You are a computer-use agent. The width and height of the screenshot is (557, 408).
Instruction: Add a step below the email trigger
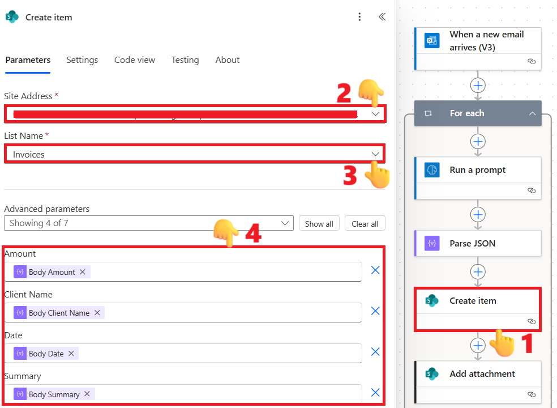click(478, 86)
